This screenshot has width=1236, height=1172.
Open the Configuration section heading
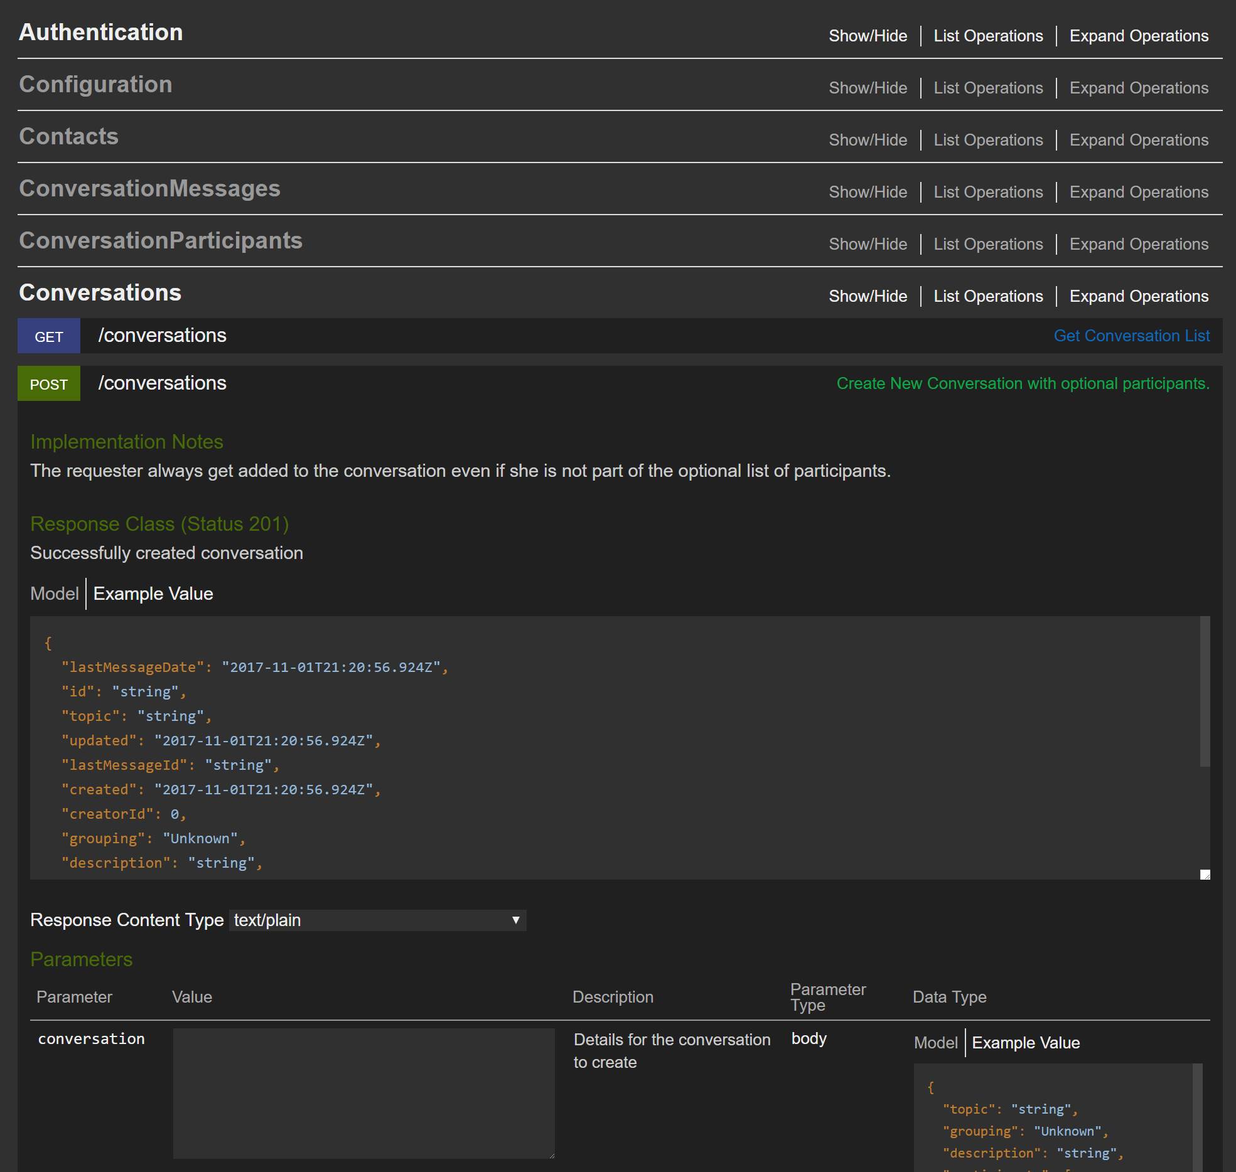[x=95, y=84]
